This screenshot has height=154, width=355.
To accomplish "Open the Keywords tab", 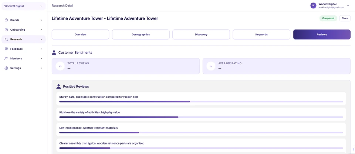I will (261, 35).
